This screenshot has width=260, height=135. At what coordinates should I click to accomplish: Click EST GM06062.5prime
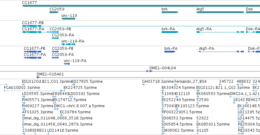click(x=178, y=131)
